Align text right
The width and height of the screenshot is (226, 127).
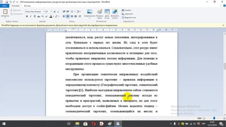pos(72,17)
